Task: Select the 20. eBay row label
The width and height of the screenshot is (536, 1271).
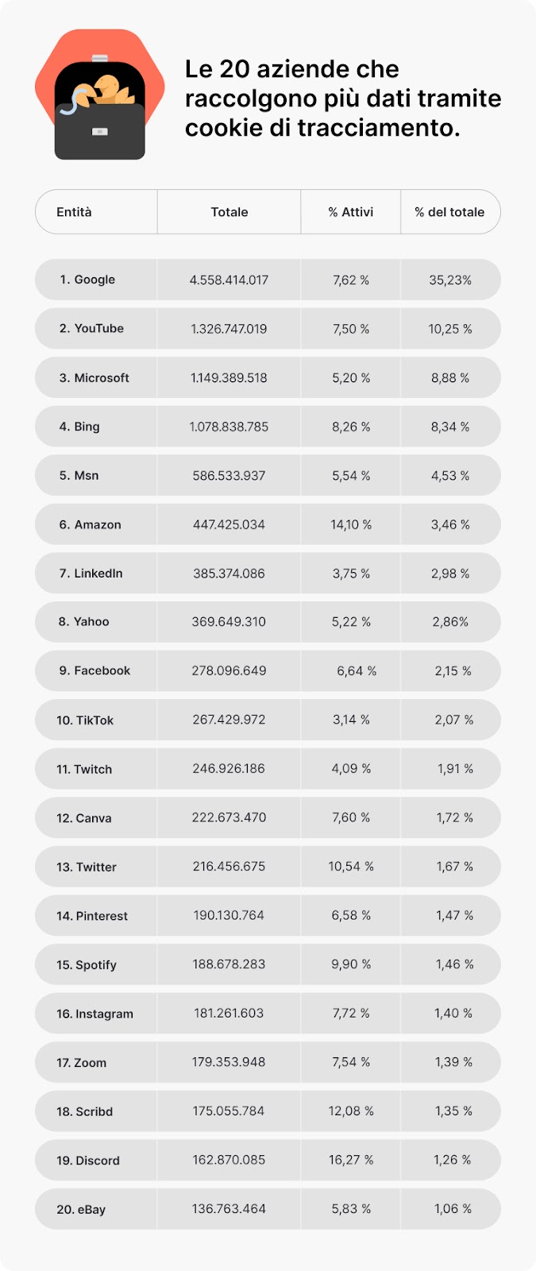Action: (x=81, y=1210)
